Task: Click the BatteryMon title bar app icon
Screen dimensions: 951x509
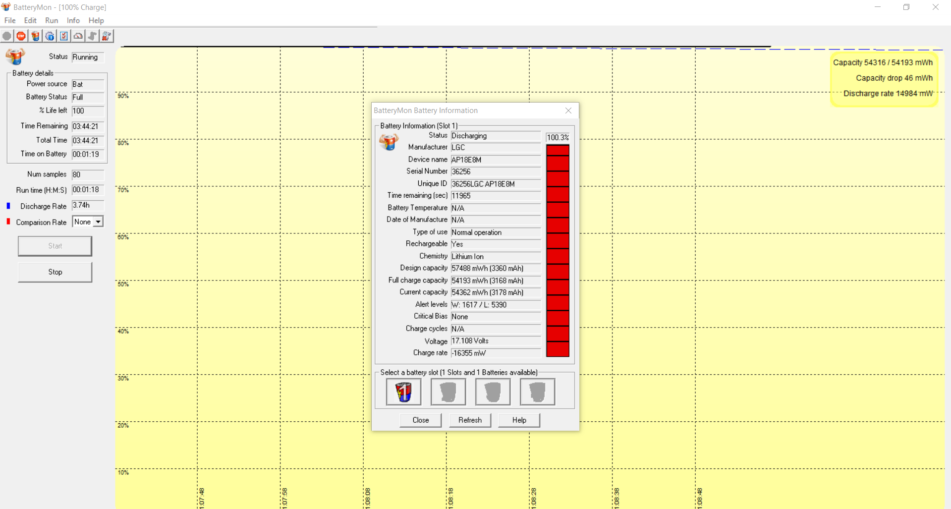Action: coord(6,7)
